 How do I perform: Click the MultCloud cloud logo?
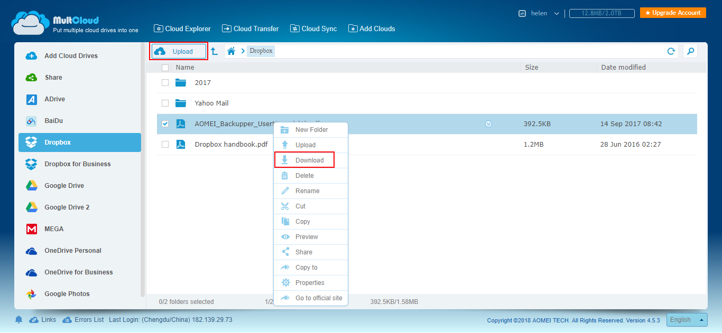31,24
